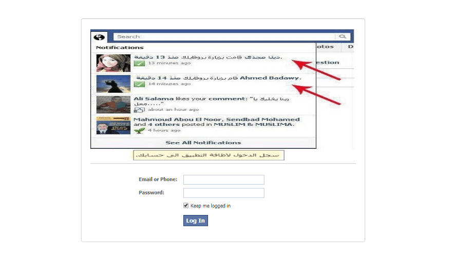The height and width of the screenshot is (253, 452).
Task: Select the Ali Salama likes your comment notification
Action: (203, 105)
